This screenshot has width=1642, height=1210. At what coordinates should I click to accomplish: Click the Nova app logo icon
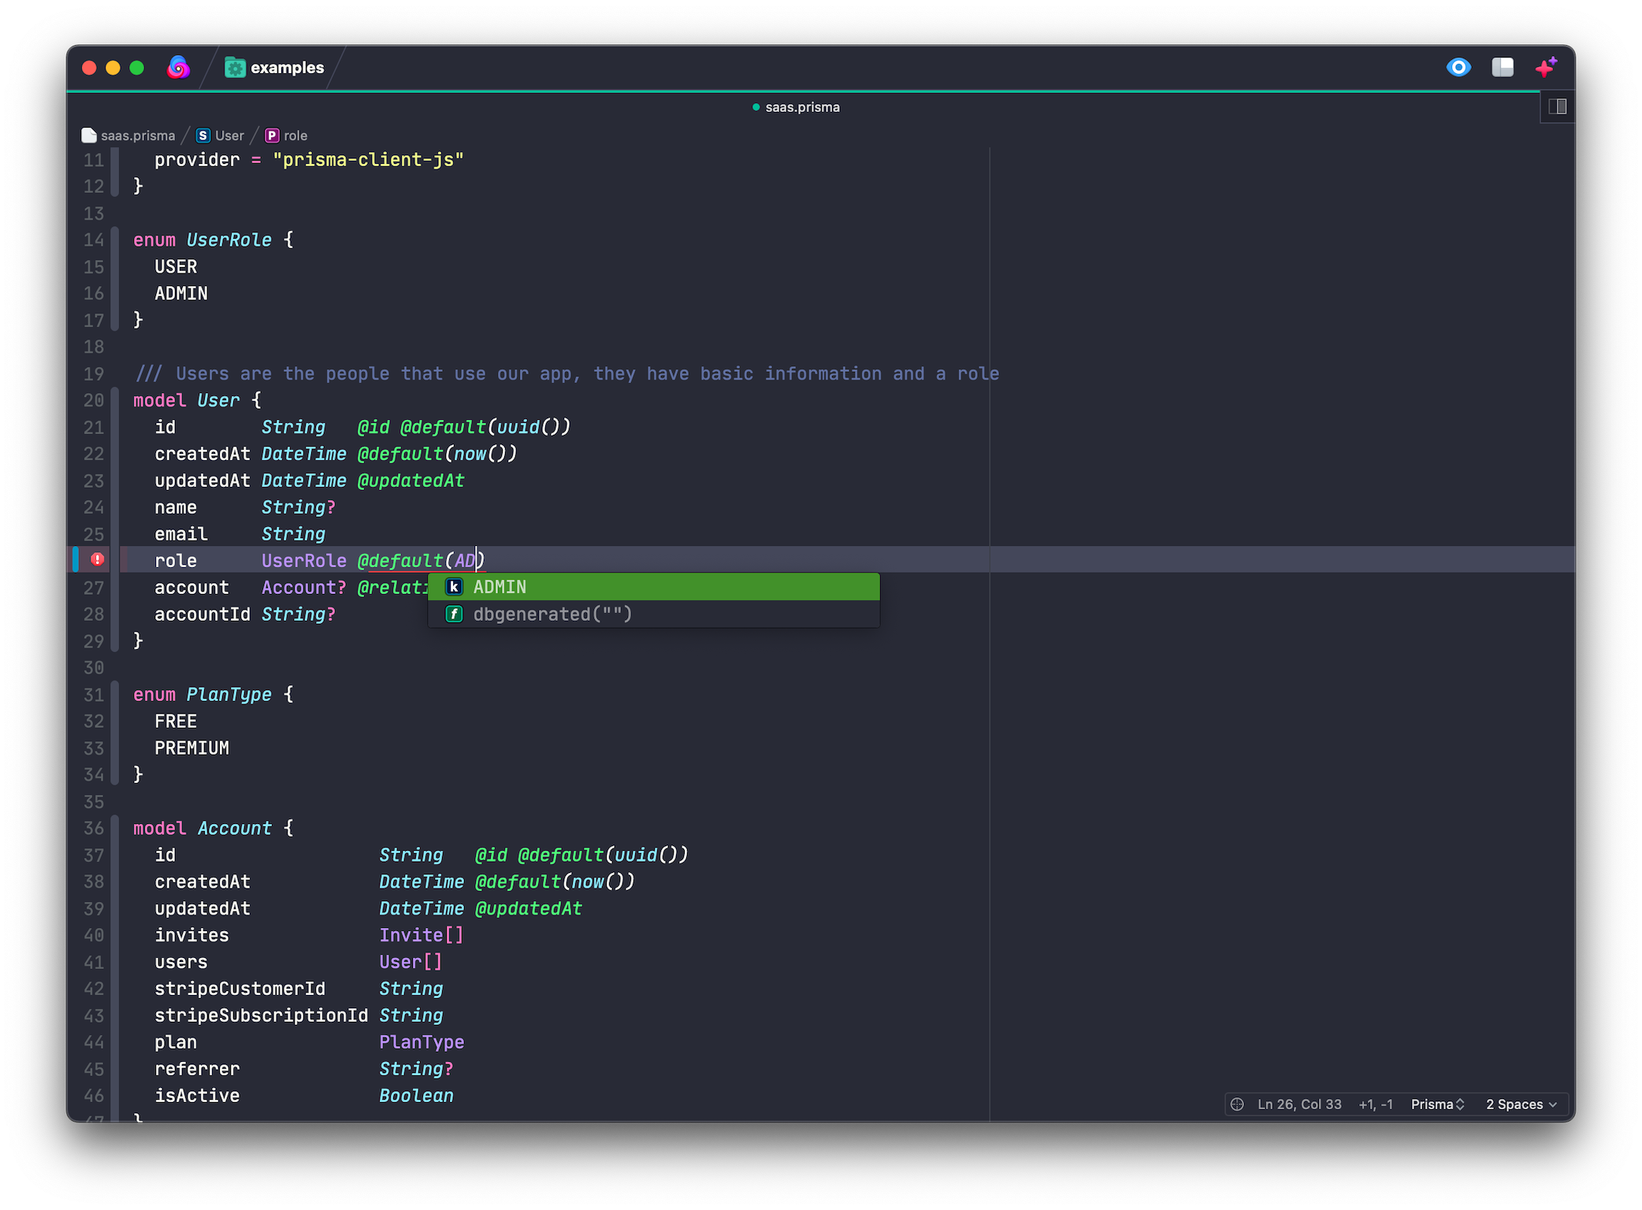(x=179, y=68)
